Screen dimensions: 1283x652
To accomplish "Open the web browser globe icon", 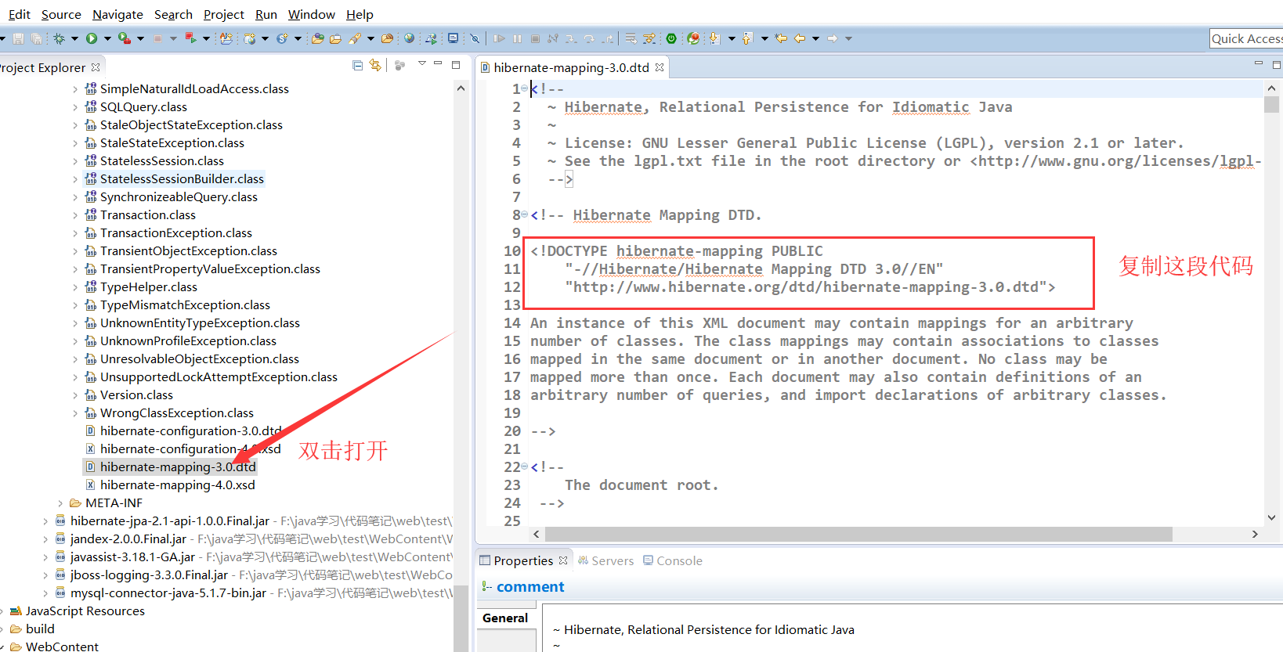I will [409, 38].
